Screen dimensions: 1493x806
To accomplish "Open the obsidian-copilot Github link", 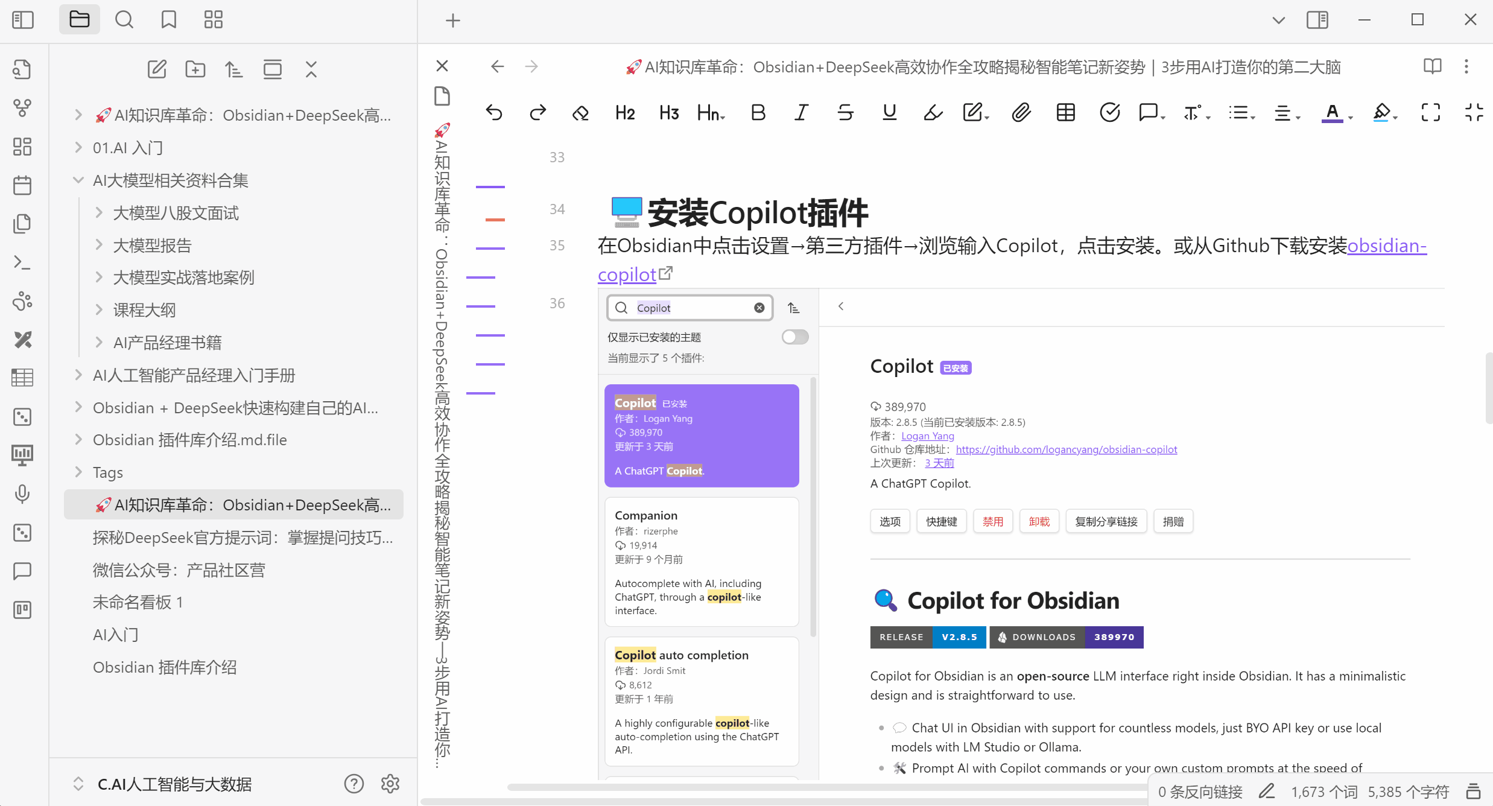I will point(1386,246).
